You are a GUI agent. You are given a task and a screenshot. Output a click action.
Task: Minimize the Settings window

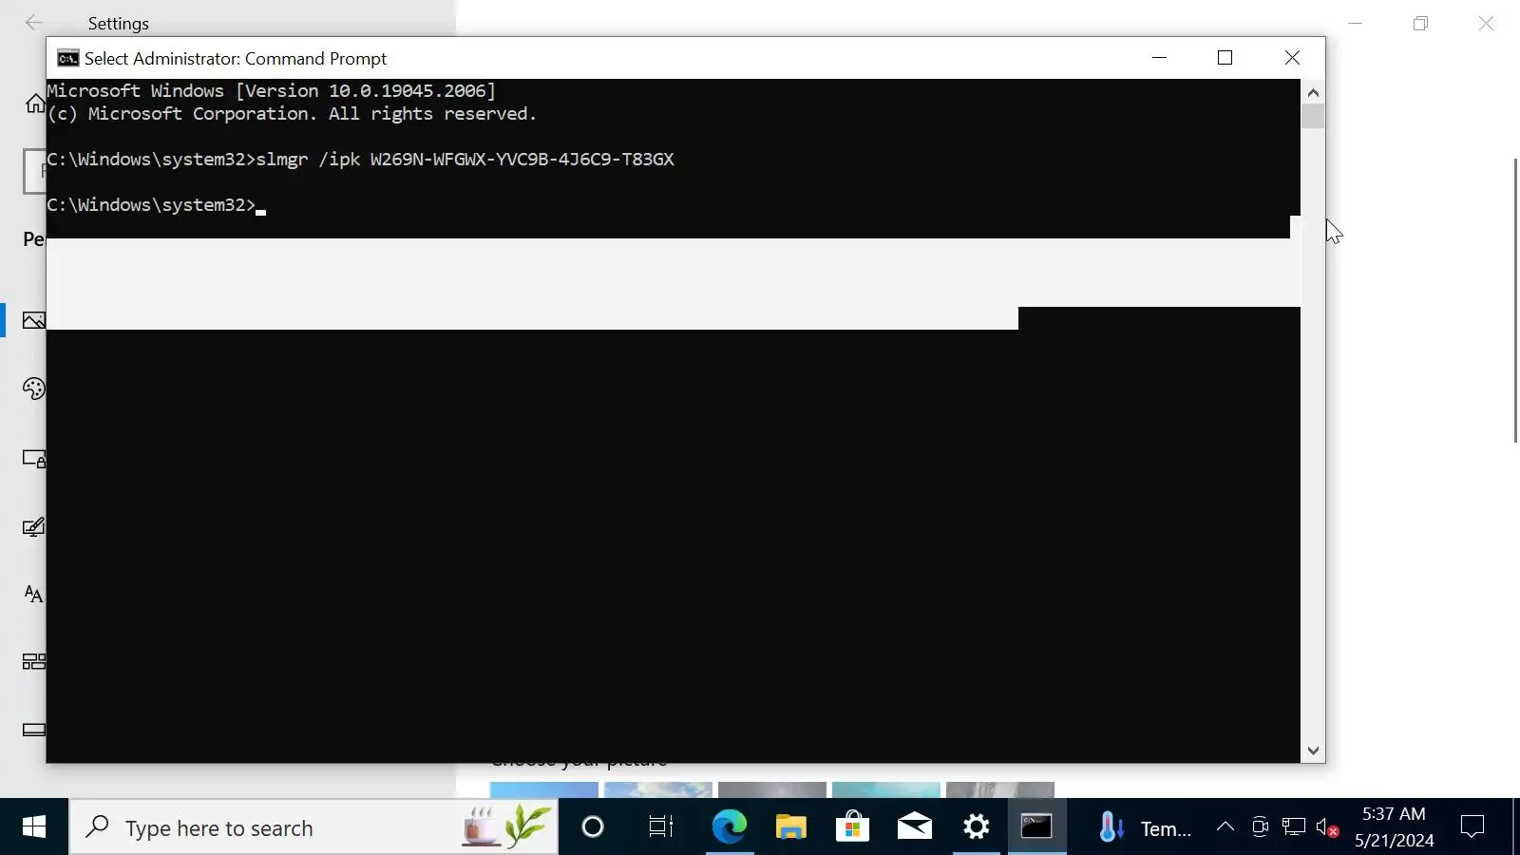tap(1356, 24)
